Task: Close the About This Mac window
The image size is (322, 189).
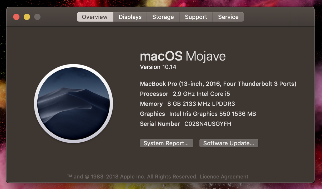Action: (16, 17)
